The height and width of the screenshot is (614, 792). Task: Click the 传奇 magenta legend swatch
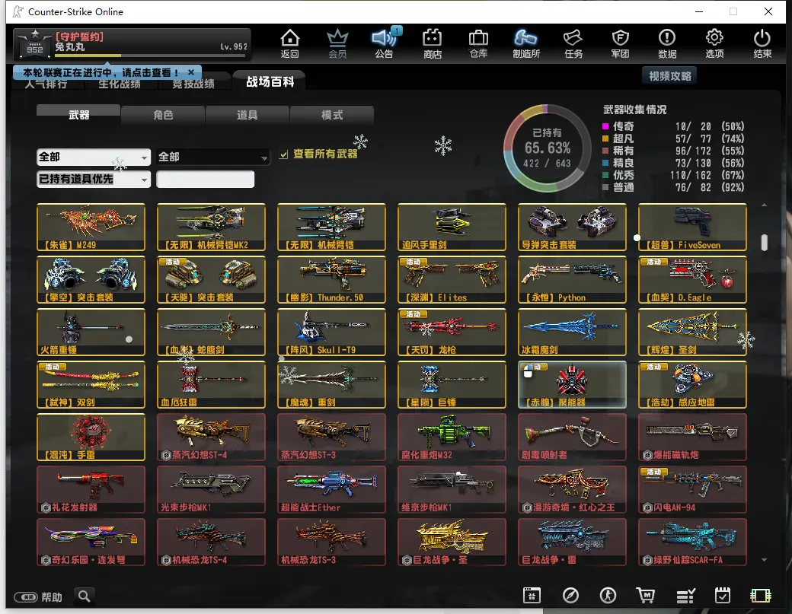(605, 126)
